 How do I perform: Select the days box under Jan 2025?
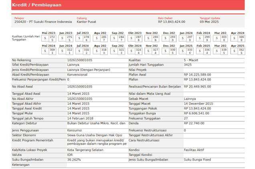click(190, 51)
